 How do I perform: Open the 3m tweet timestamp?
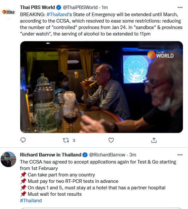click(133, 155)
